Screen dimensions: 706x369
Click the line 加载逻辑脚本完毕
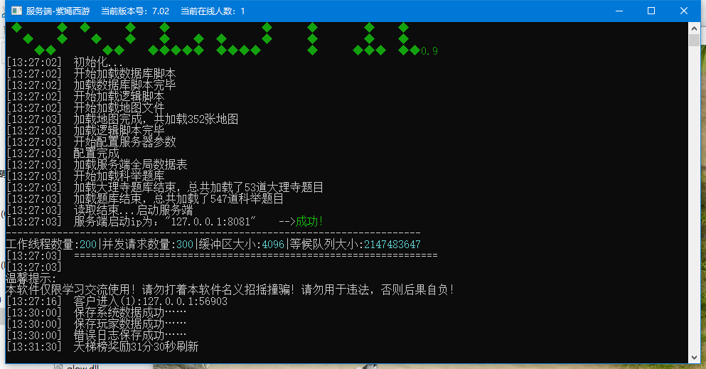(x=119, y=130)
